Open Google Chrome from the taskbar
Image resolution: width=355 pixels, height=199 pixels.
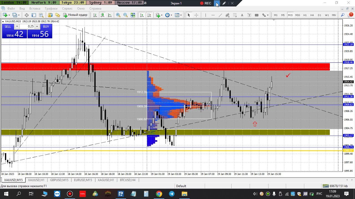159,194
